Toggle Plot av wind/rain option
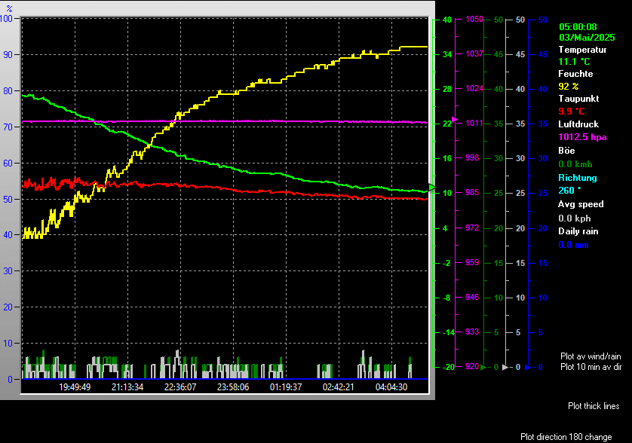This screenshot has height=443, width=632. pos(591,356)
